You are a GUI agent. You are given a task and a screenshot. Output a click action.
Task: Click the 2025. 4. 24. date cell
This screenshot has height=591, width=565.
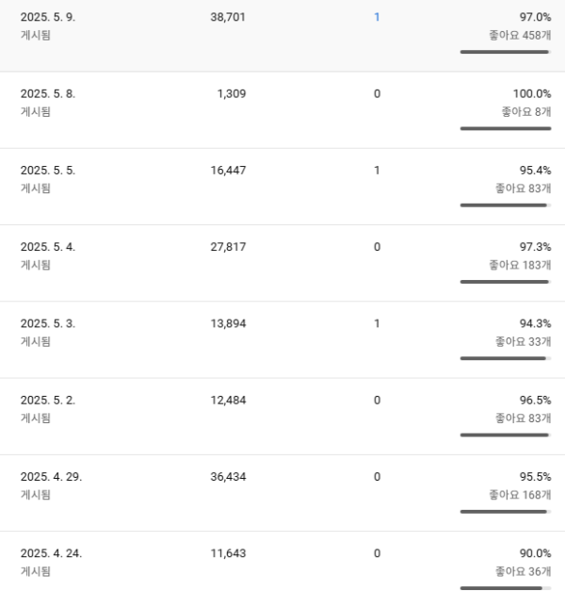(x=51, y=553)
